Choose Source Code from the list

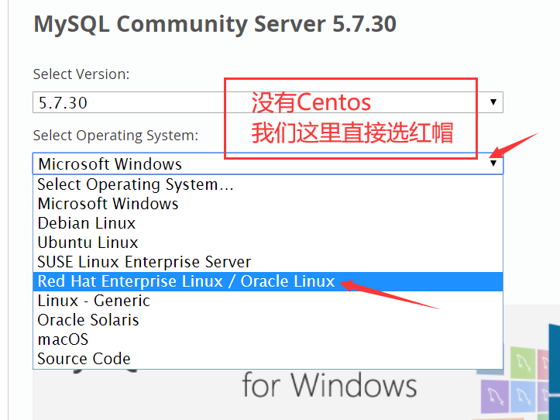84,359
